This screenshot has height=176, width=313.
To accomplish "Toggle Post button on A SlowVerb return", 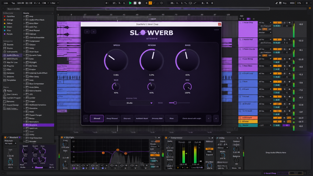I will (289, 118).
